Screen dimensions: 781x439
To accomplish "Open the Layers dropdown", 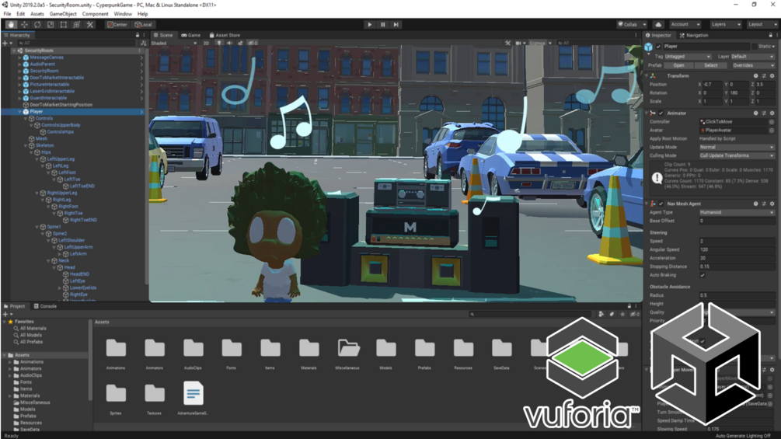I will pyautogui.click(x=725, y=24).
